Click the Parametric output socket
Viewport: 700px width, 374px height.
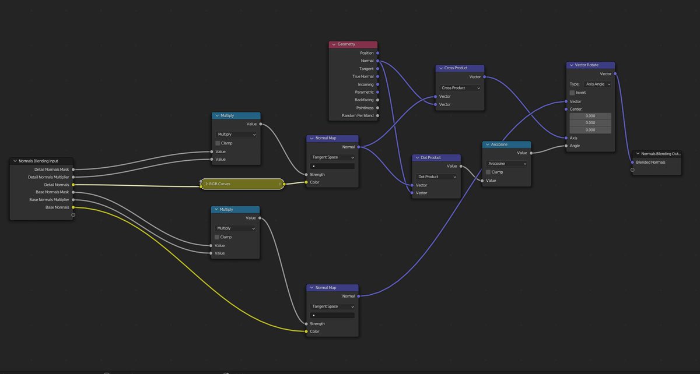378,92
